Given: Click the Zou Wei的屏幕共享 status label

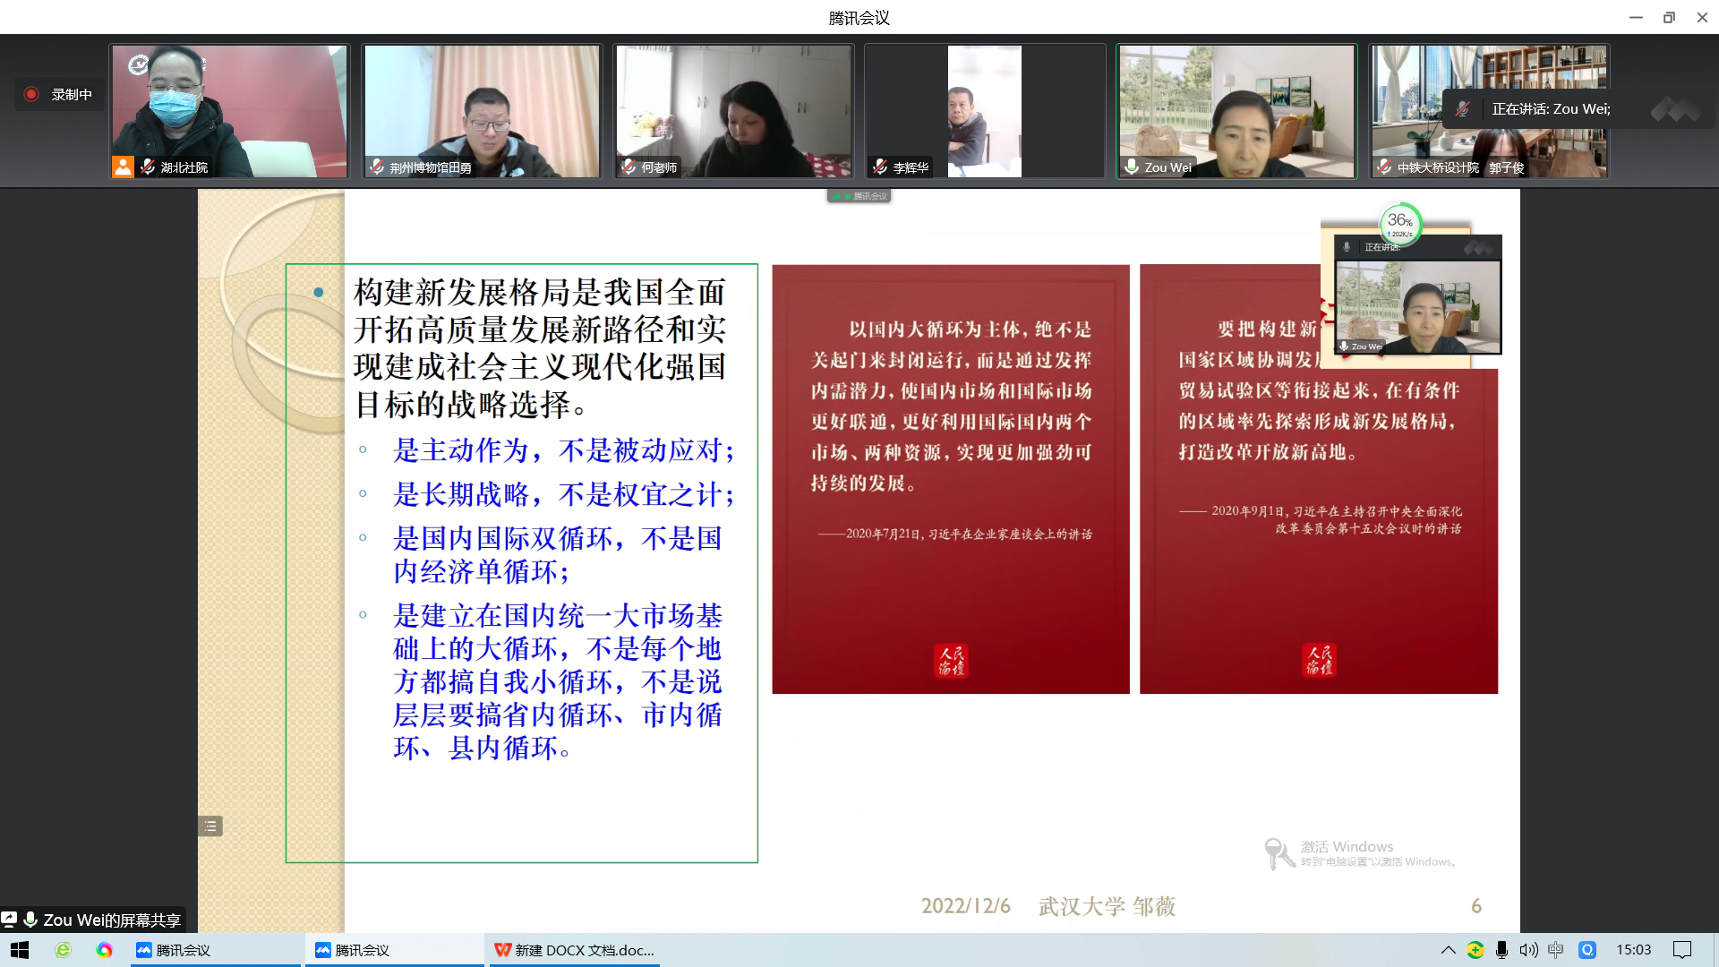Looking at the screenshot, I should coord(112,920).
